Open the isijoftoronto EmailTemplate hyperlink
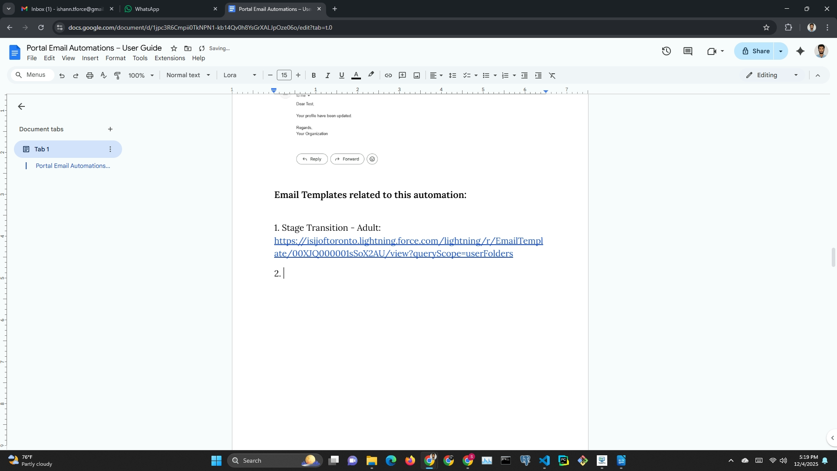The image size is (837, 471). tap(408, 247)
